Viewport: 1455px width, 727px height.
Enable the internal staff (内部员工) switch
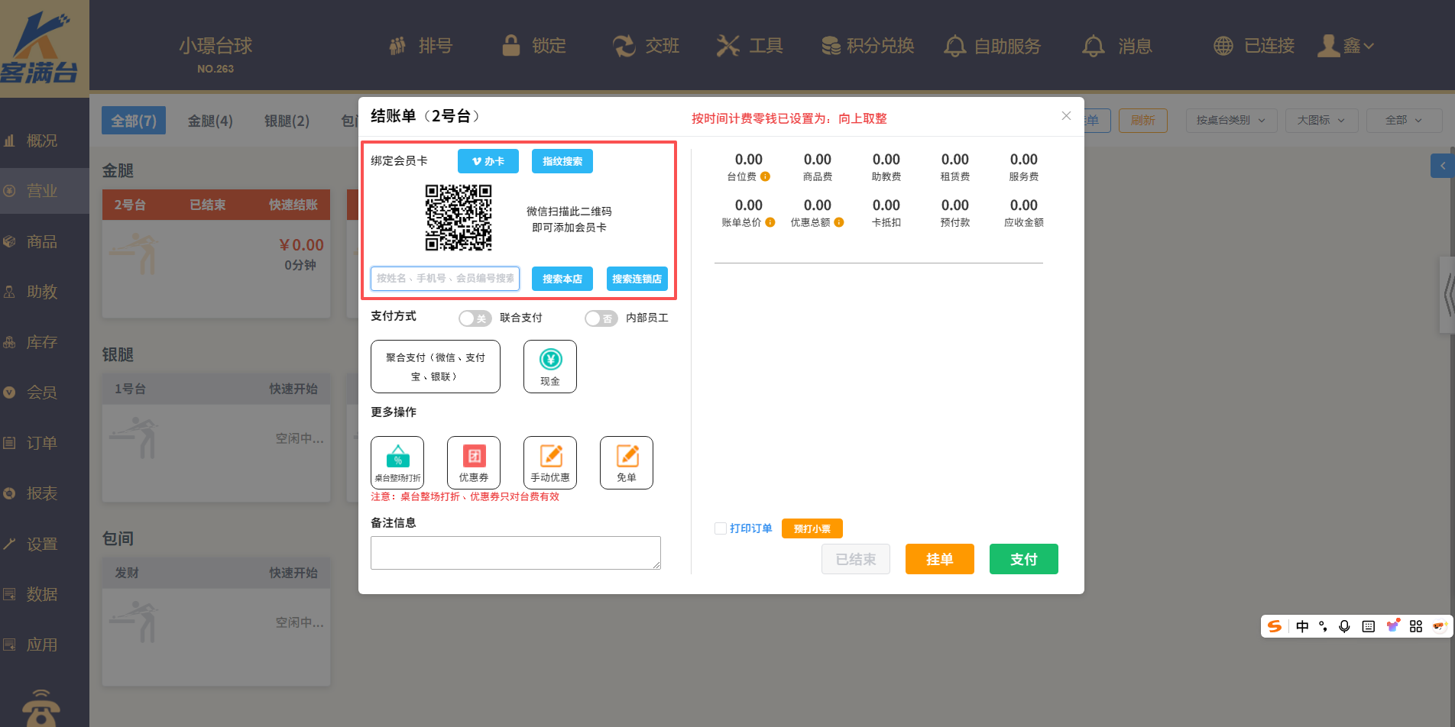click(601, 318)
